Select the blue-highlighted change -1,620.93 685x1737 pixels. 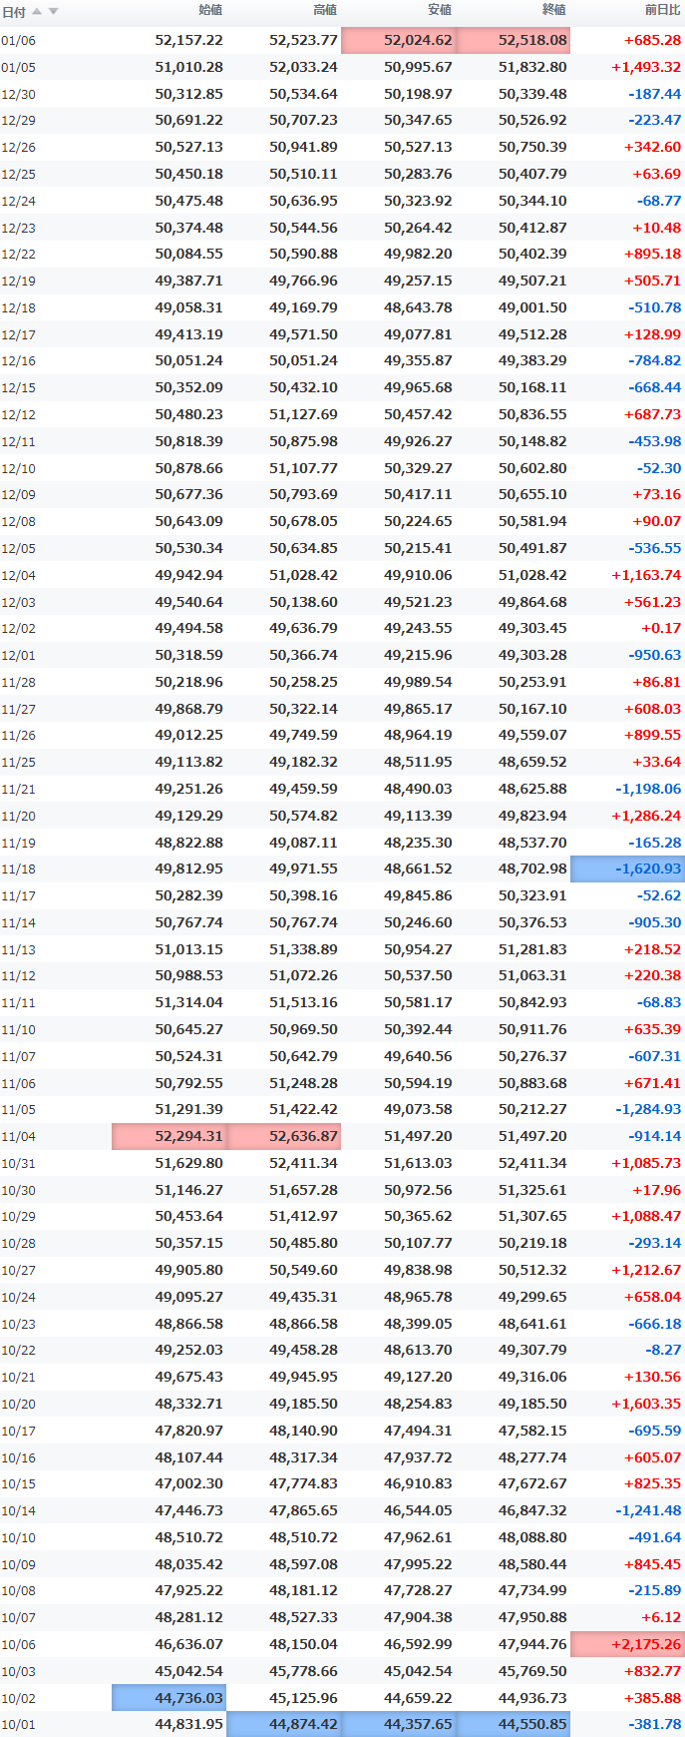point(627,868)
